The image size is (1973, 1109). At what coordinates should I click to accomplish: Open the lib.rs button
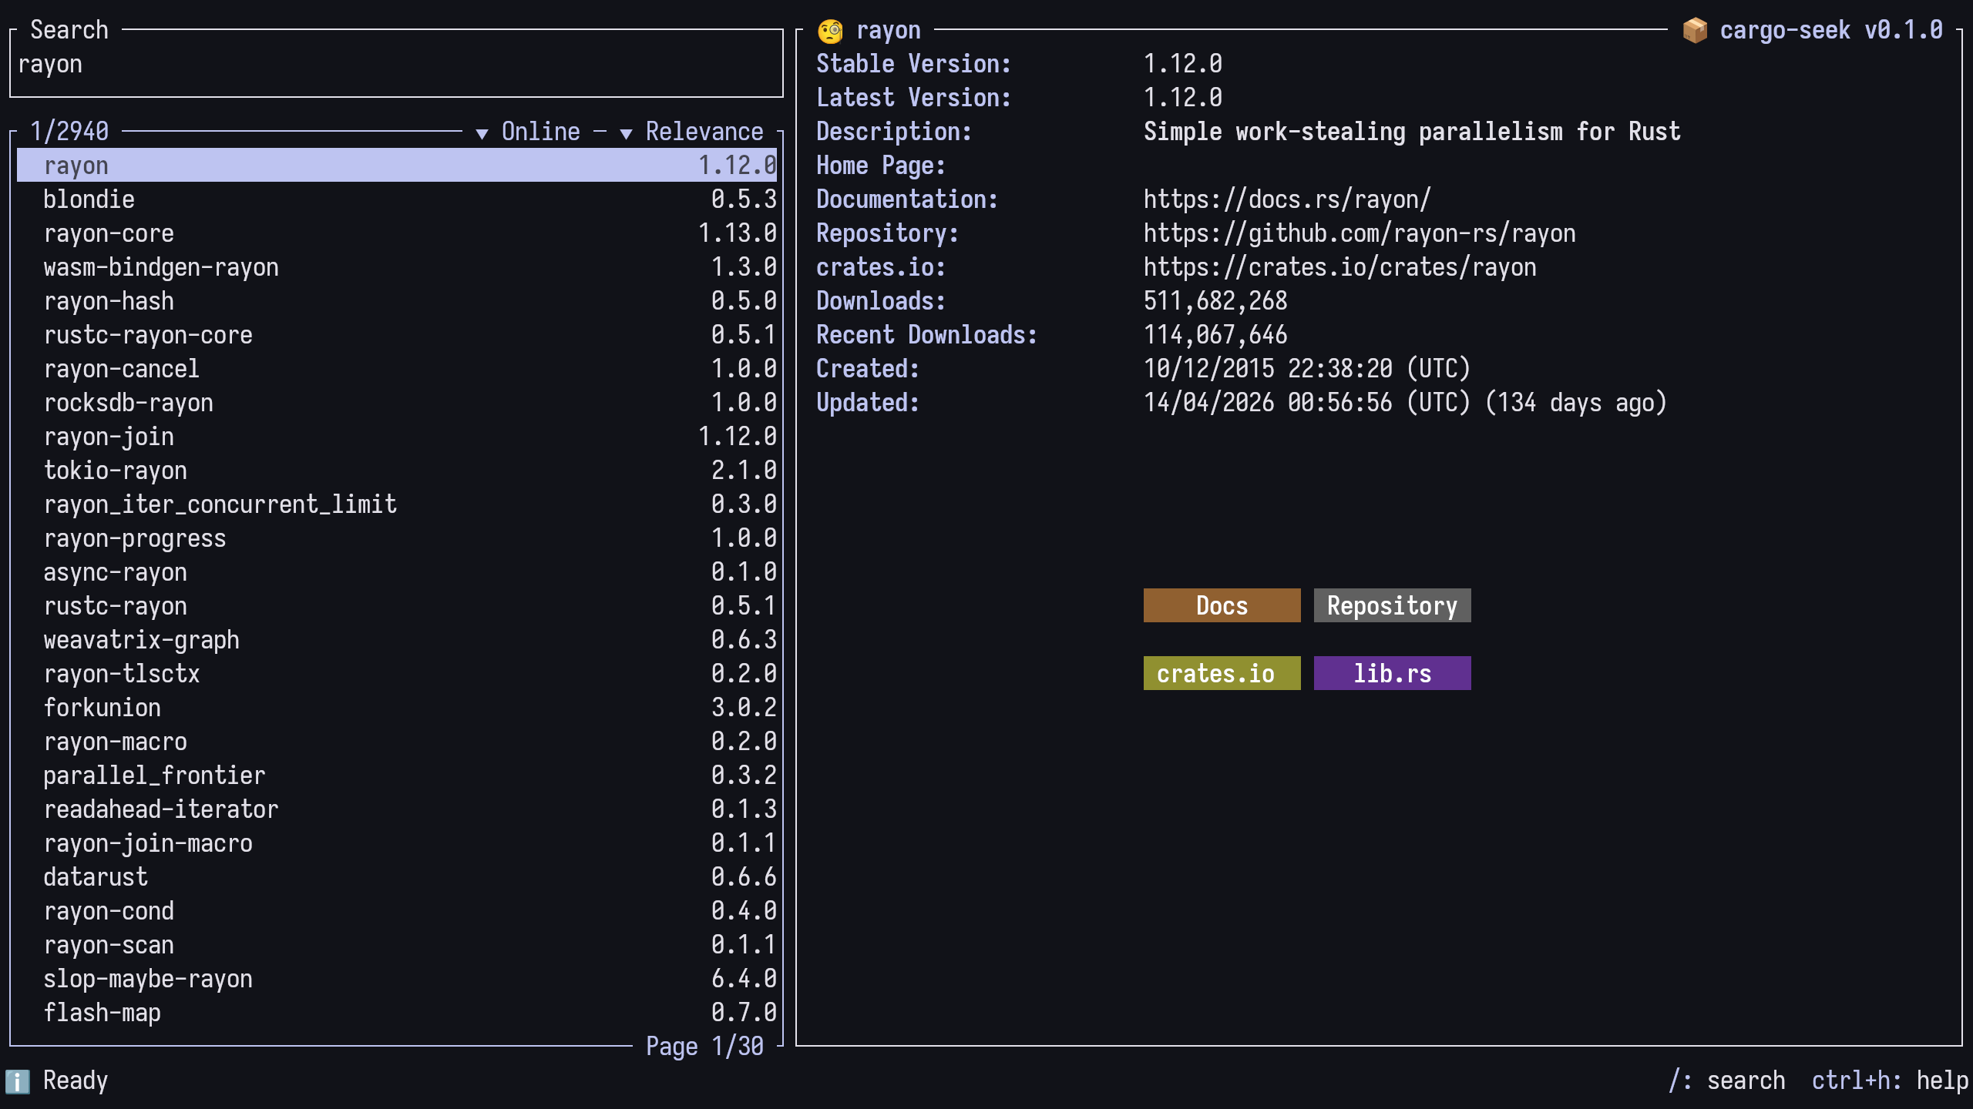[1392, 673]
